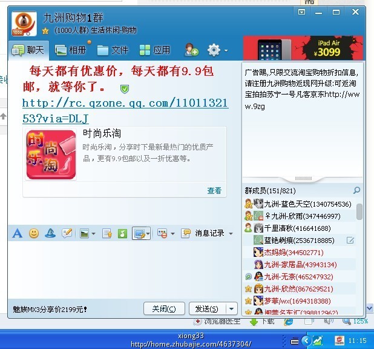Click the message history icon
The width and height of the screenshot is (374, 349).
pyautogui.click(x=186, y=233)
